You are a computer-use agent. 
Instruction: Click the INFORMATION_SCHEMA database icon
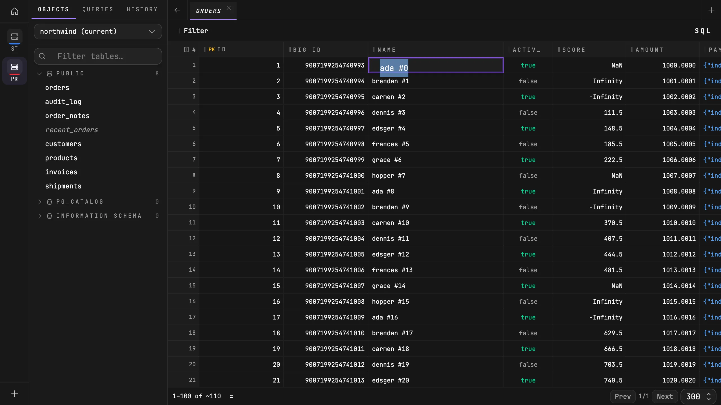[x=50, y=216]
